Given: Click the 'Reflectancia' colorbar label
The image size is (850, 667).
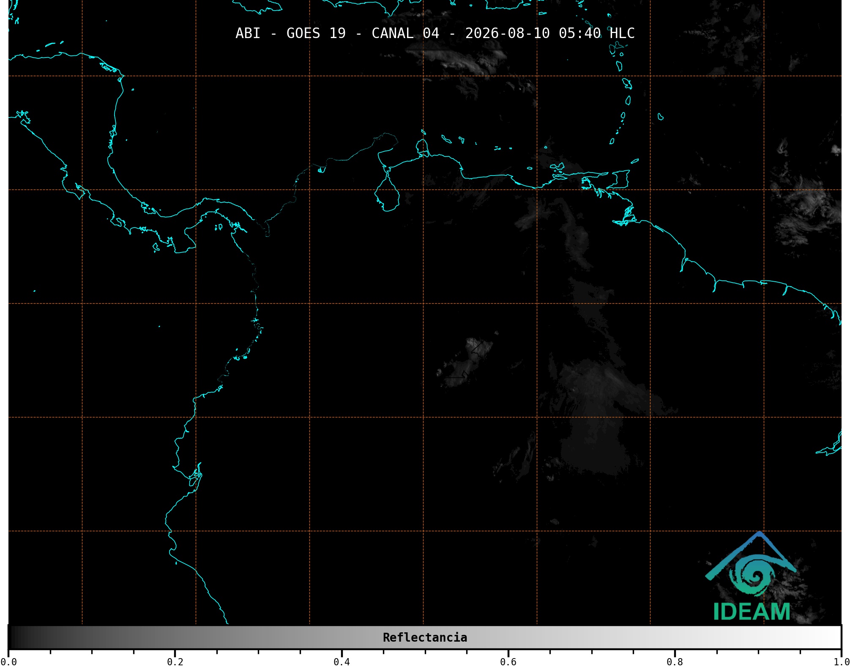Looking at the screenshot, I should point(425,637).
